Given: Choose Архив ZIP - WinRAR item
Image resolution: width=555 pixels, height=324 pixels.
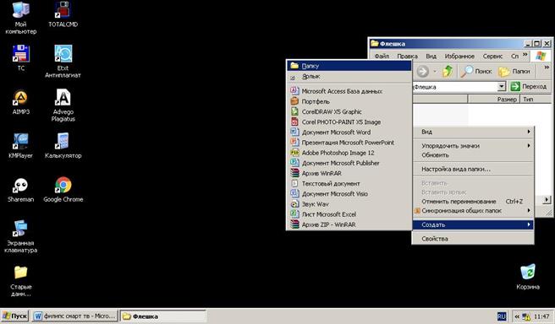Looking at the screenshot, I should pos(349,224).
